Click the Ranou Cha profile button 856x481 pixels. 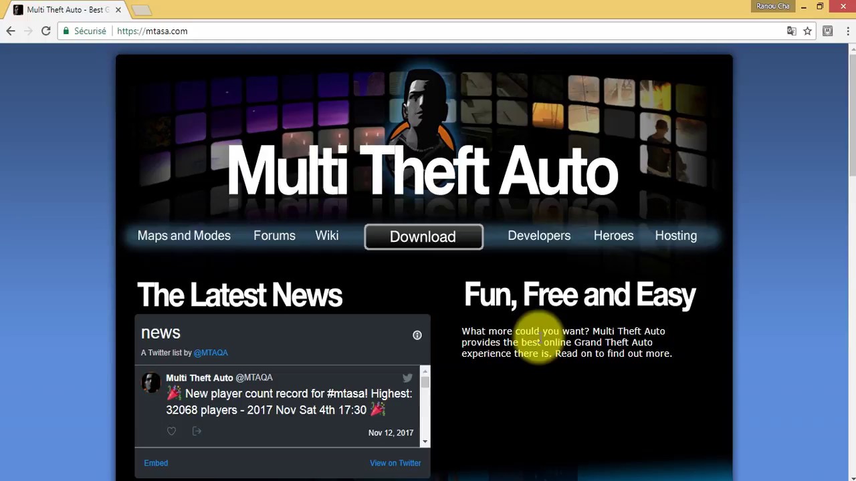(773, 6)
